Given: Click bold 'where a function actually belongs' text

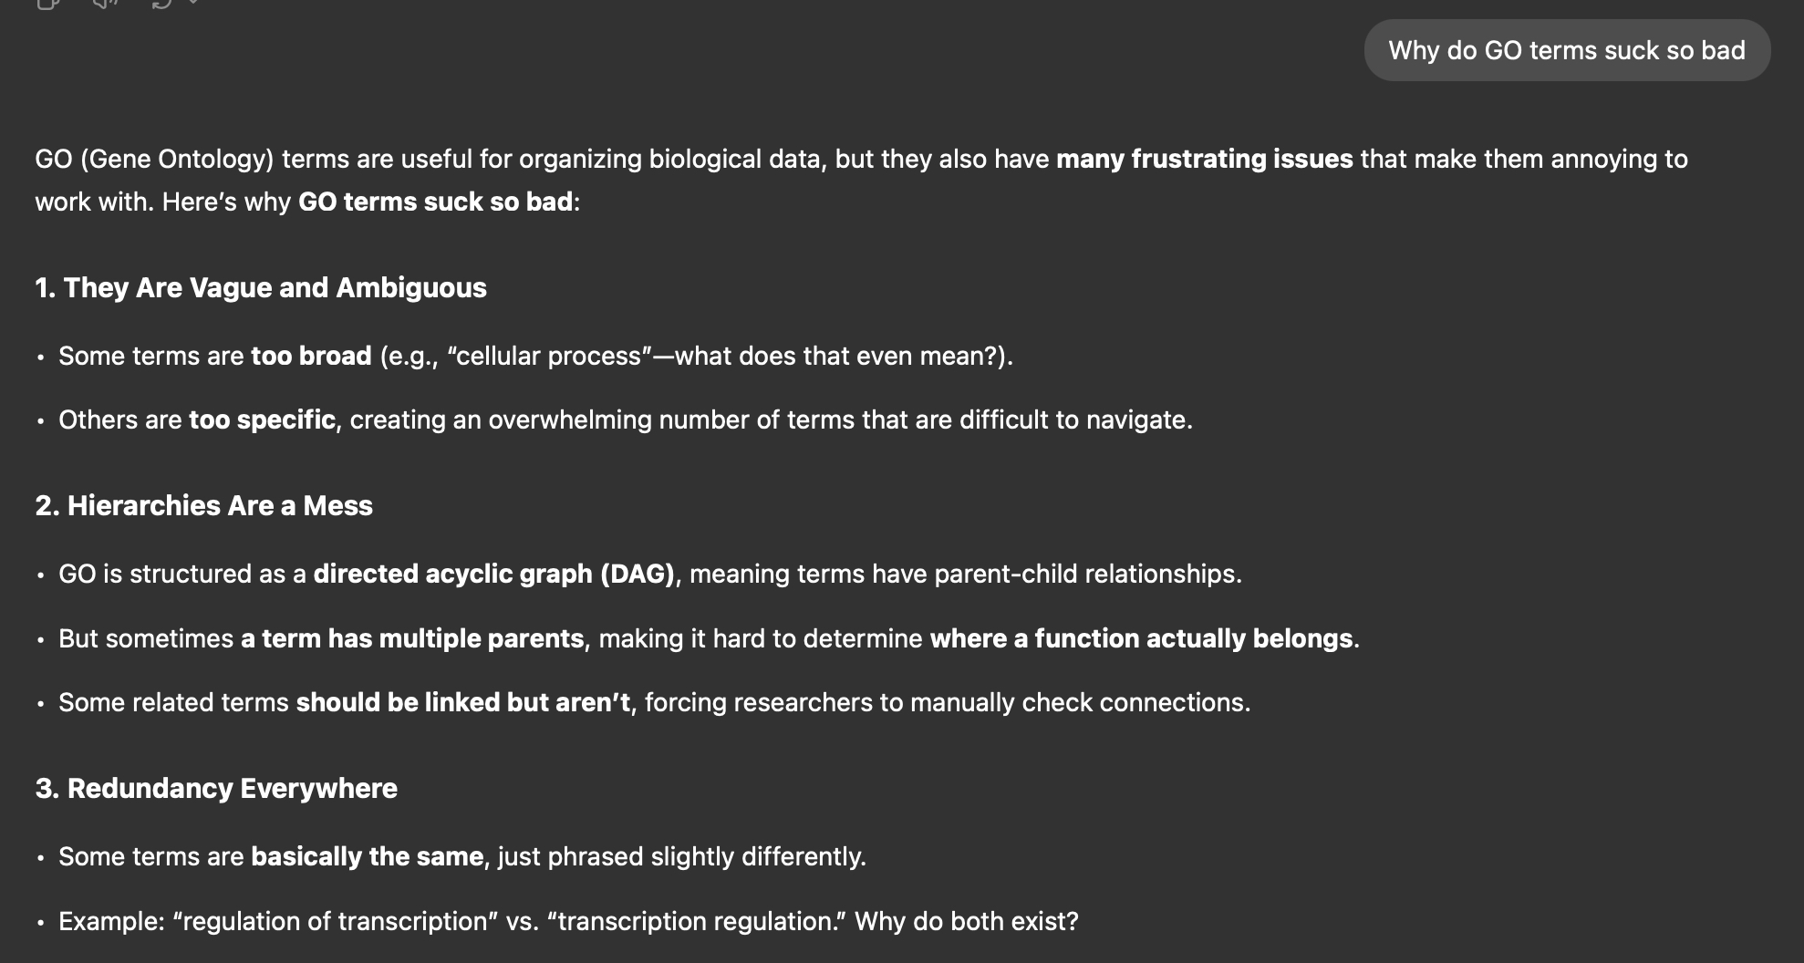Looking at the screenshot, I should coord(1140,639).
